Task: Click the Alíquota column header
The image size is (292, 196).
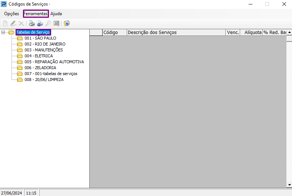Action: (x=251, y=33)
